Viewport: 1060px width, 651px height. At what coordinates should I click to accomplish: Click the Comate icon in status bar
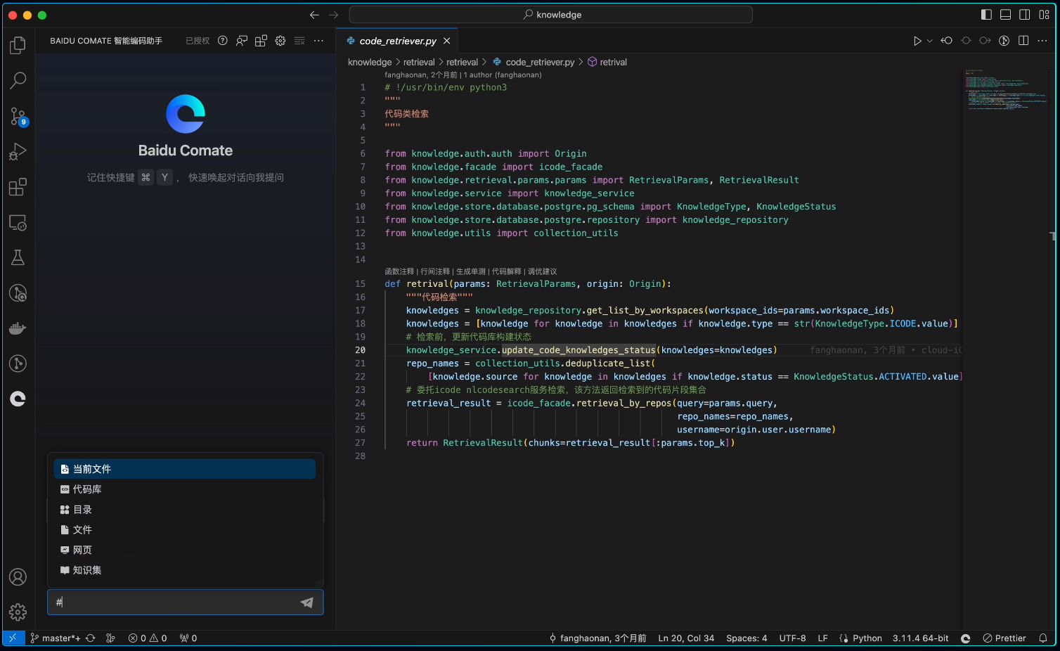966,638
